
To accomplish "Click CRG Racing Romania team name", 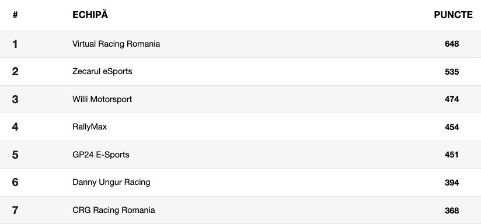I will 113,210.
